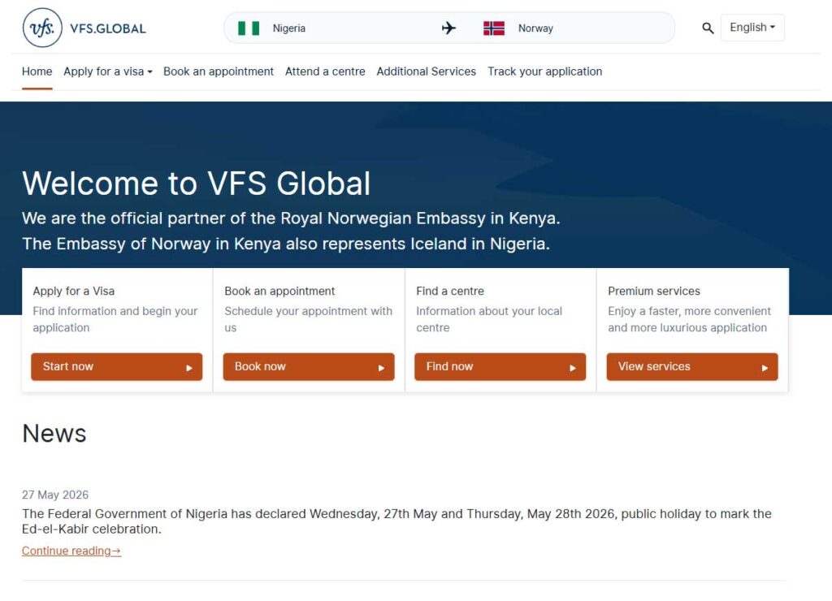Go to the Home menu item
Screen dimensions: 832x601
pos(37,71)
